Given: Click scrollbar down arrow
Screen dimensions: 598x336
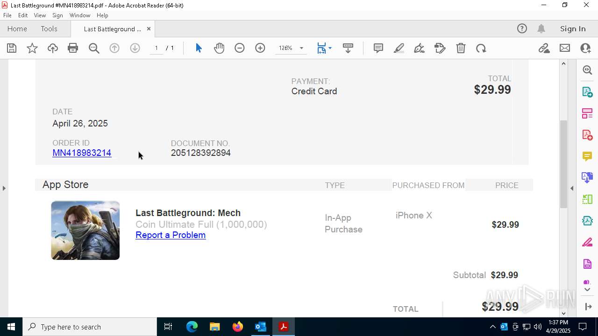Looking at the screenshot, I should (x=563, y=313).
